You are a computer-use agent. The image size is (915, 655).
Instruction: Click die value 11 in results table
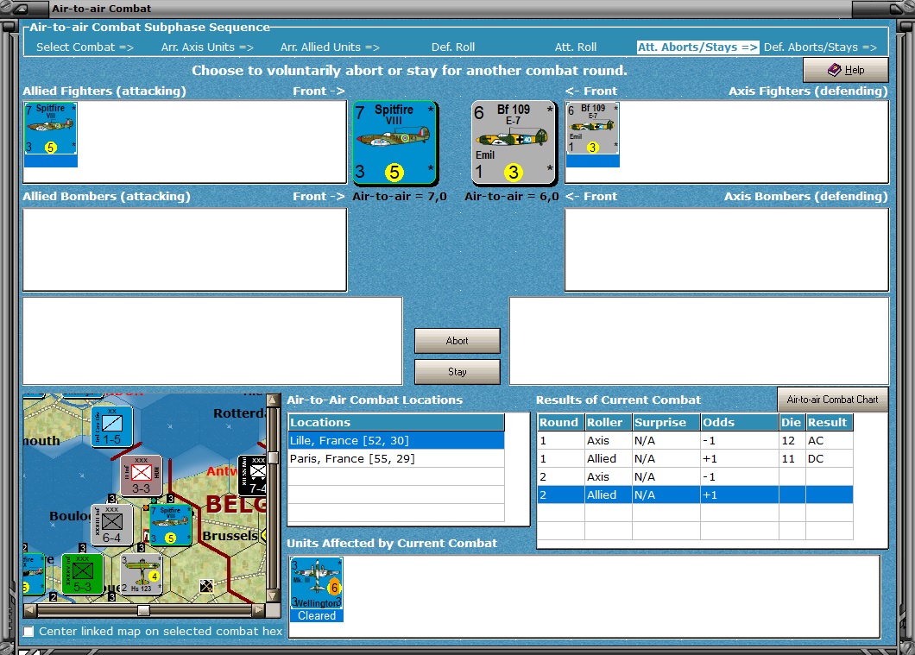click(788, 458)
